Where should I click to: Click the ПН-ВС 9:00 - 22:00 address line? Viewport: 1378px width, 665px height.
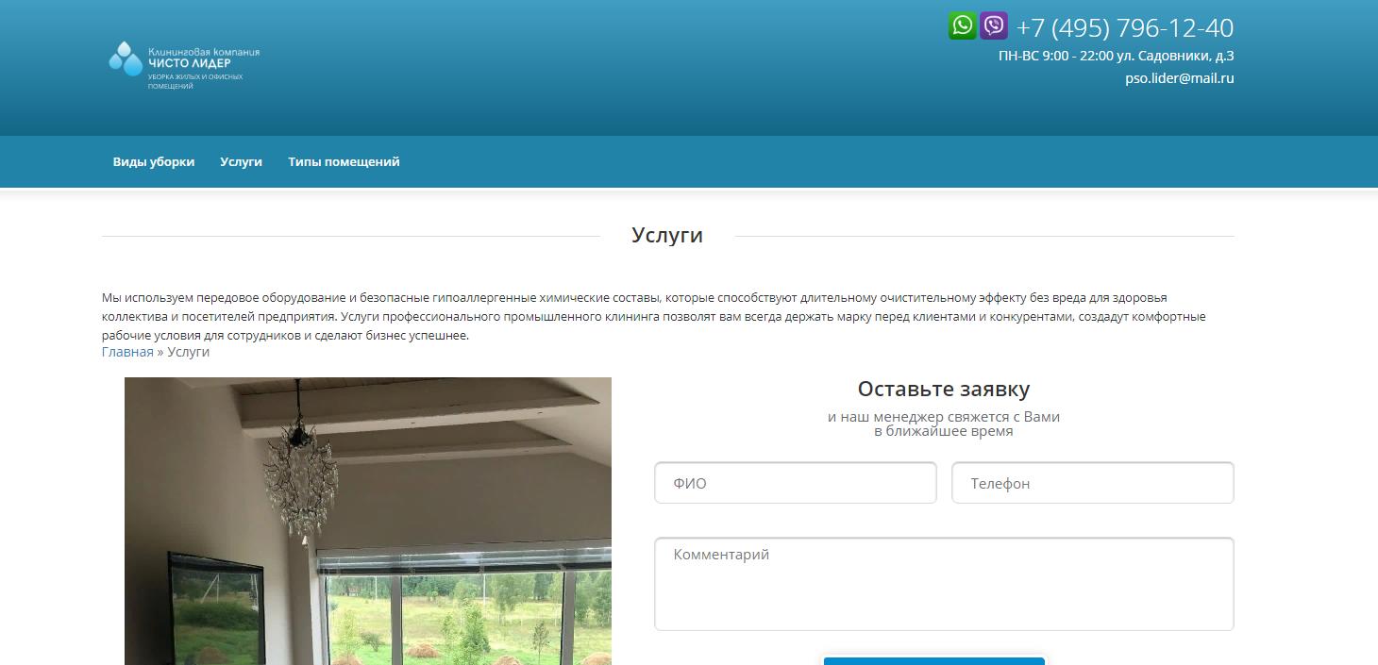pos(1116,56)
